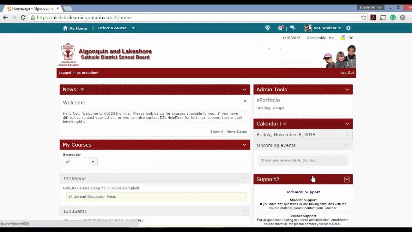
Task: Open GWL3O-01-Designing Your Future-Campbell course
Action: point(101,188)
